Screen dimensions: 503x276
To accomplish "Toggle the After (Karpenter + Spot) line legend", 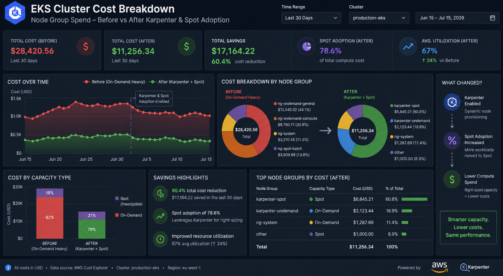I will coord(177,82).
